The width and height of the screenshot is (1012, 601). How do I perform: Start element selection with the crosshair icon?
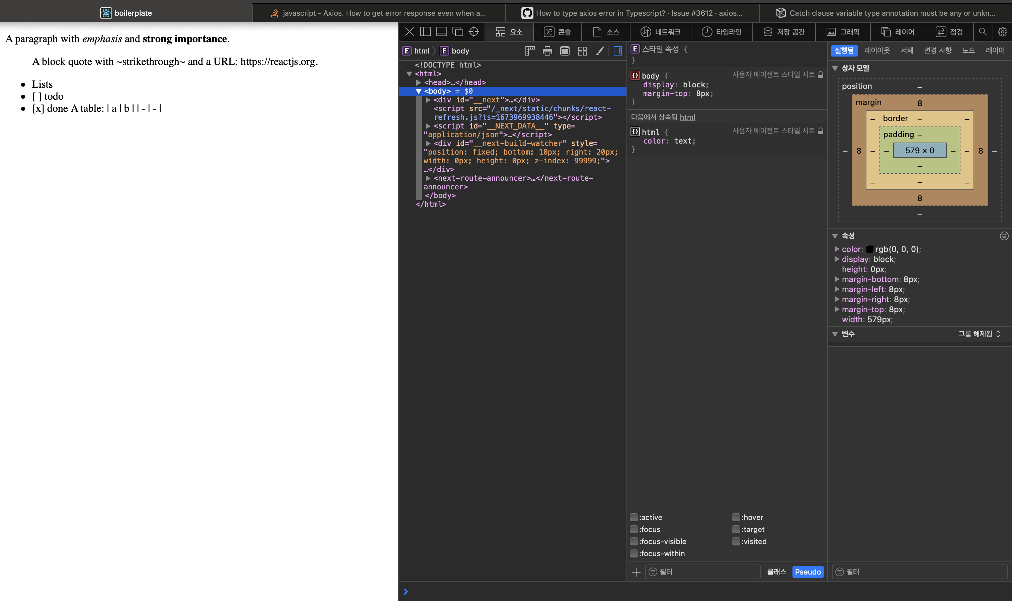point(474,31)
